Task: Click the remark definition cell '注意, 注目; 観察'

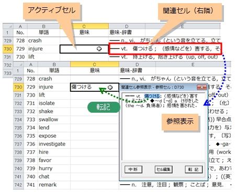Action: pyautogui.click(x=175, y=185)
